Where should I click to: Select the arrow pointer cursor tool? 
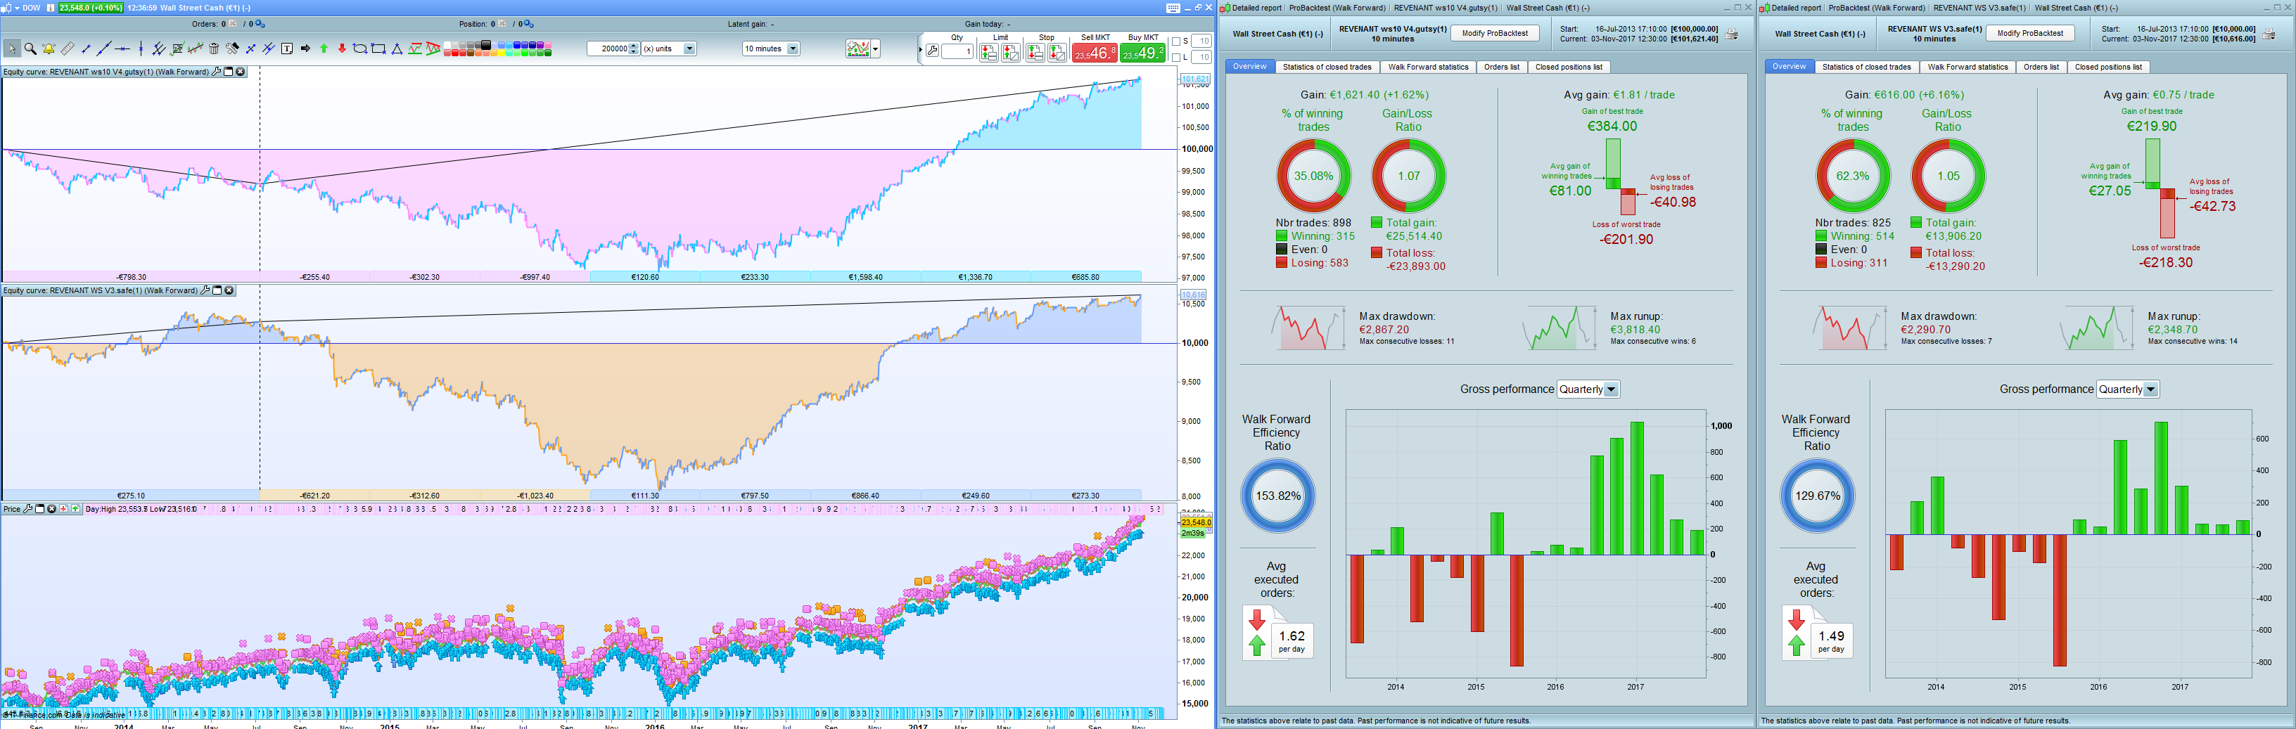click(11, 49)
